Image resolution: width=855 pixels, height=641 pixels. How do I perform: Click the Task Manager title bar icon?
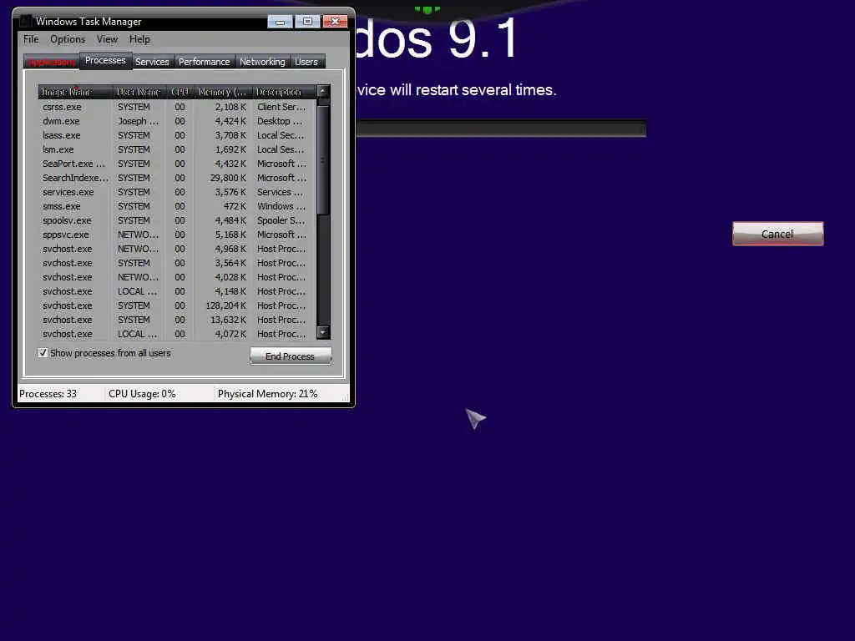(25, 22)
